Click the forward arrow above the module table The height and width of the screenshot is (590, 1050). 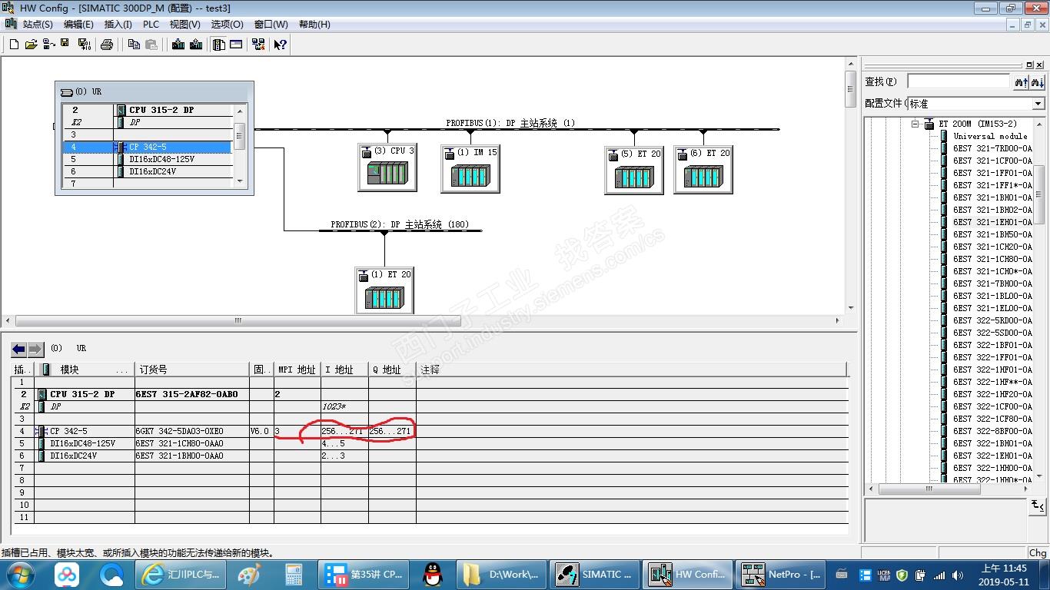(x=35, y=349)
